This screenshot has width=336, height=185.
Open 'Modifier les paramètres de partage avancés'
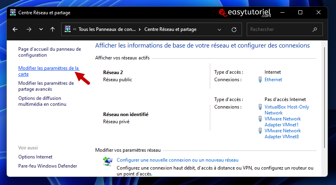46,86
